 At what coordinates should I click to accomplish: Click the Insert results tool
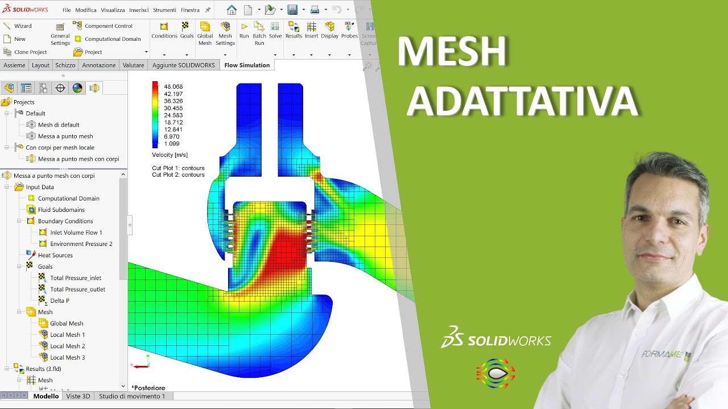tap(312, 31)
